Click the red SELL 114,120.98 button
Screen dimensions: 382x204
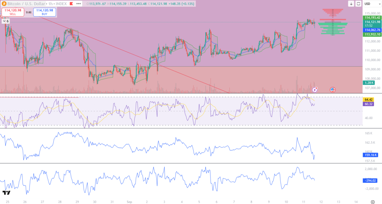coord(13,12)
